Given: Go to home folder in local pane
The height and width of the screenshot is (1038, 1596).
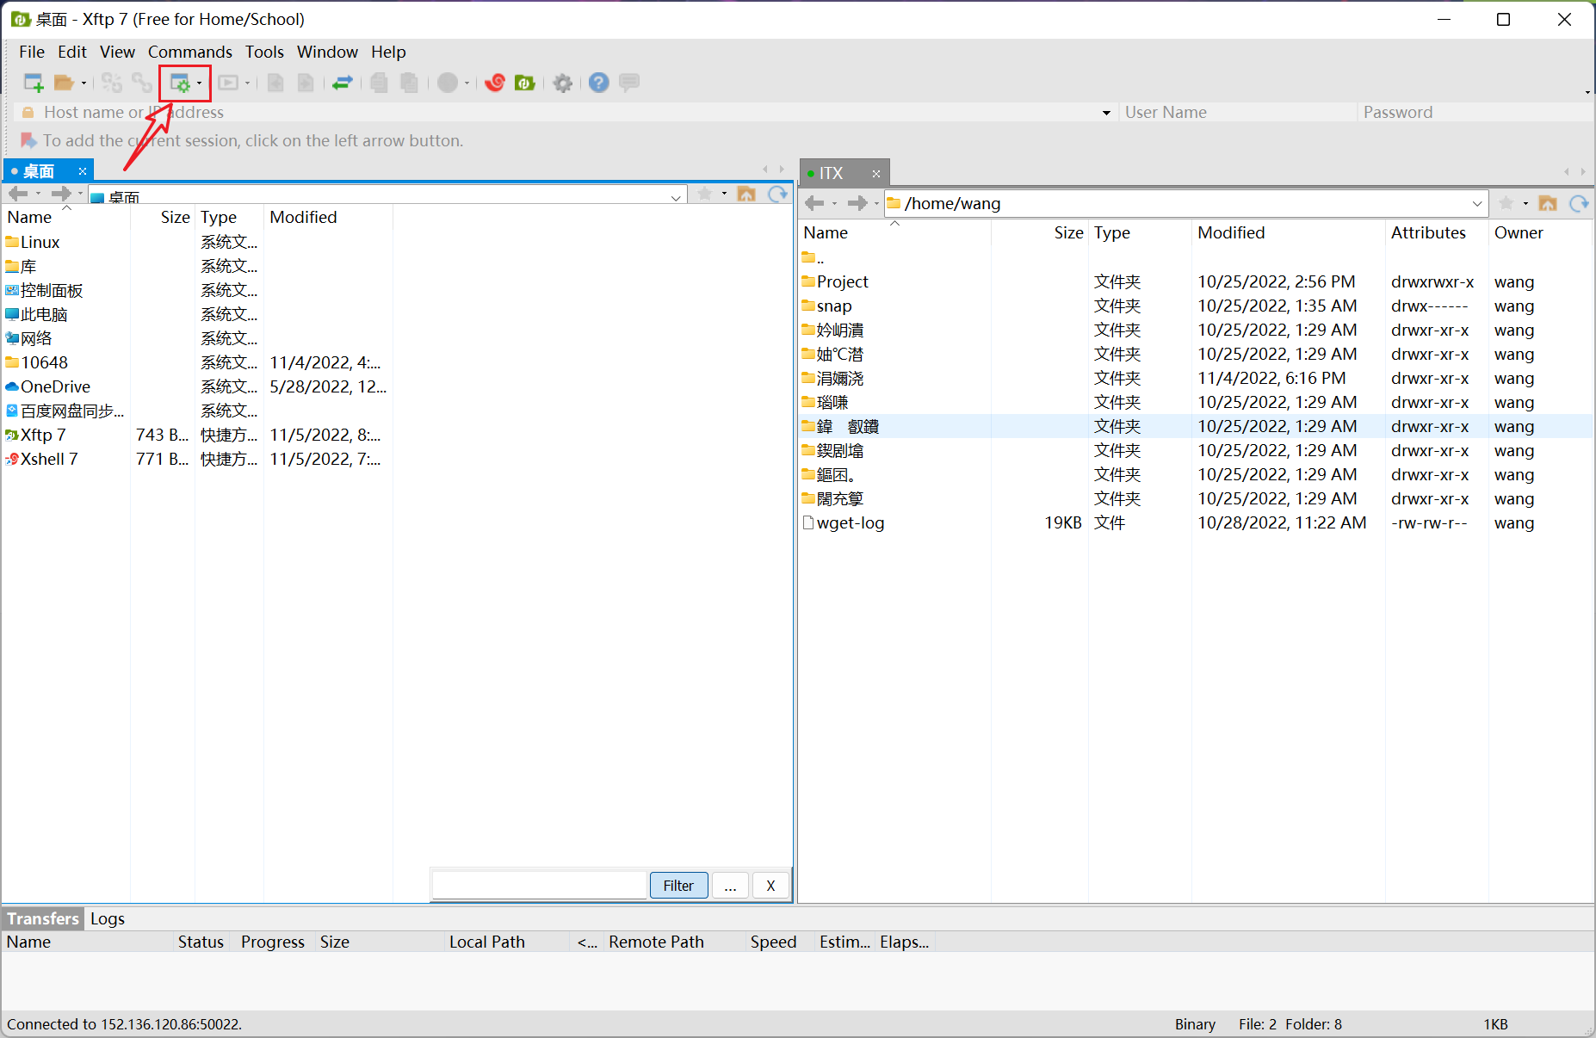Looking at the screenshot, I should (x=746, y=194).
